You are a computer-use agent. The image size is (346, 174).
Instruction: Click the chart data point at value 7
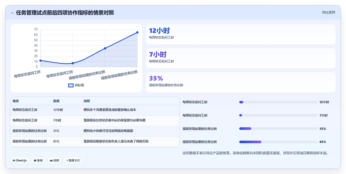tap(73, 63)
